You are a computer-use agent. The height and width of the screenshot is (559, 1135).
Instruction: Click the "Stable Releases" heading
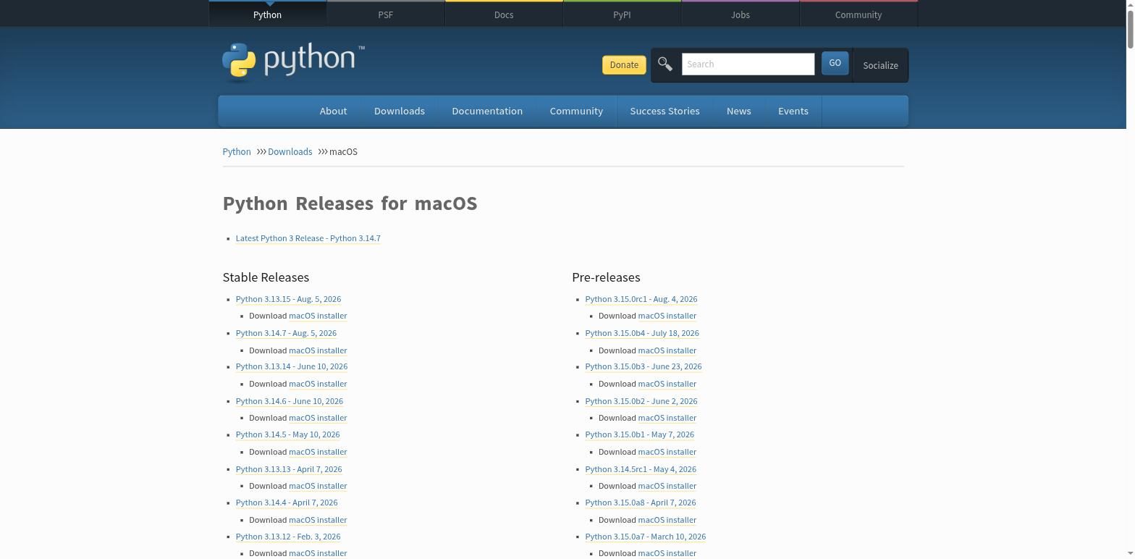click(266, 277)
